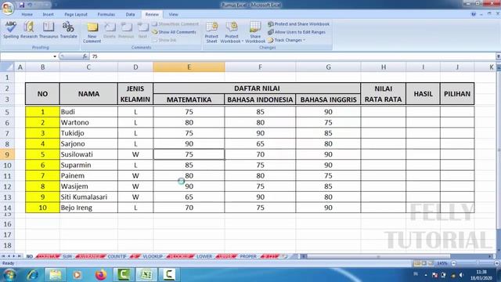Viewport: 501px width, 282px height.
Task: Open the Windows Start menu
Action: click(x=9, y=275)
